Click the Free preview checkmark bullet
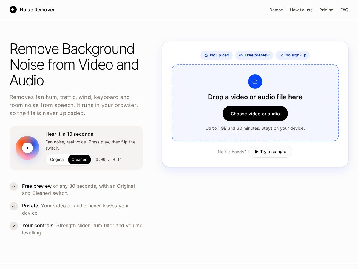 tap(14, 187)
